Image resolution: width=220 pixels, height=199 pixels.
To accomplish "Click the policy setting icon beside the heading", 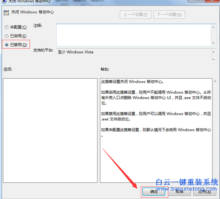I will (6, 13).
